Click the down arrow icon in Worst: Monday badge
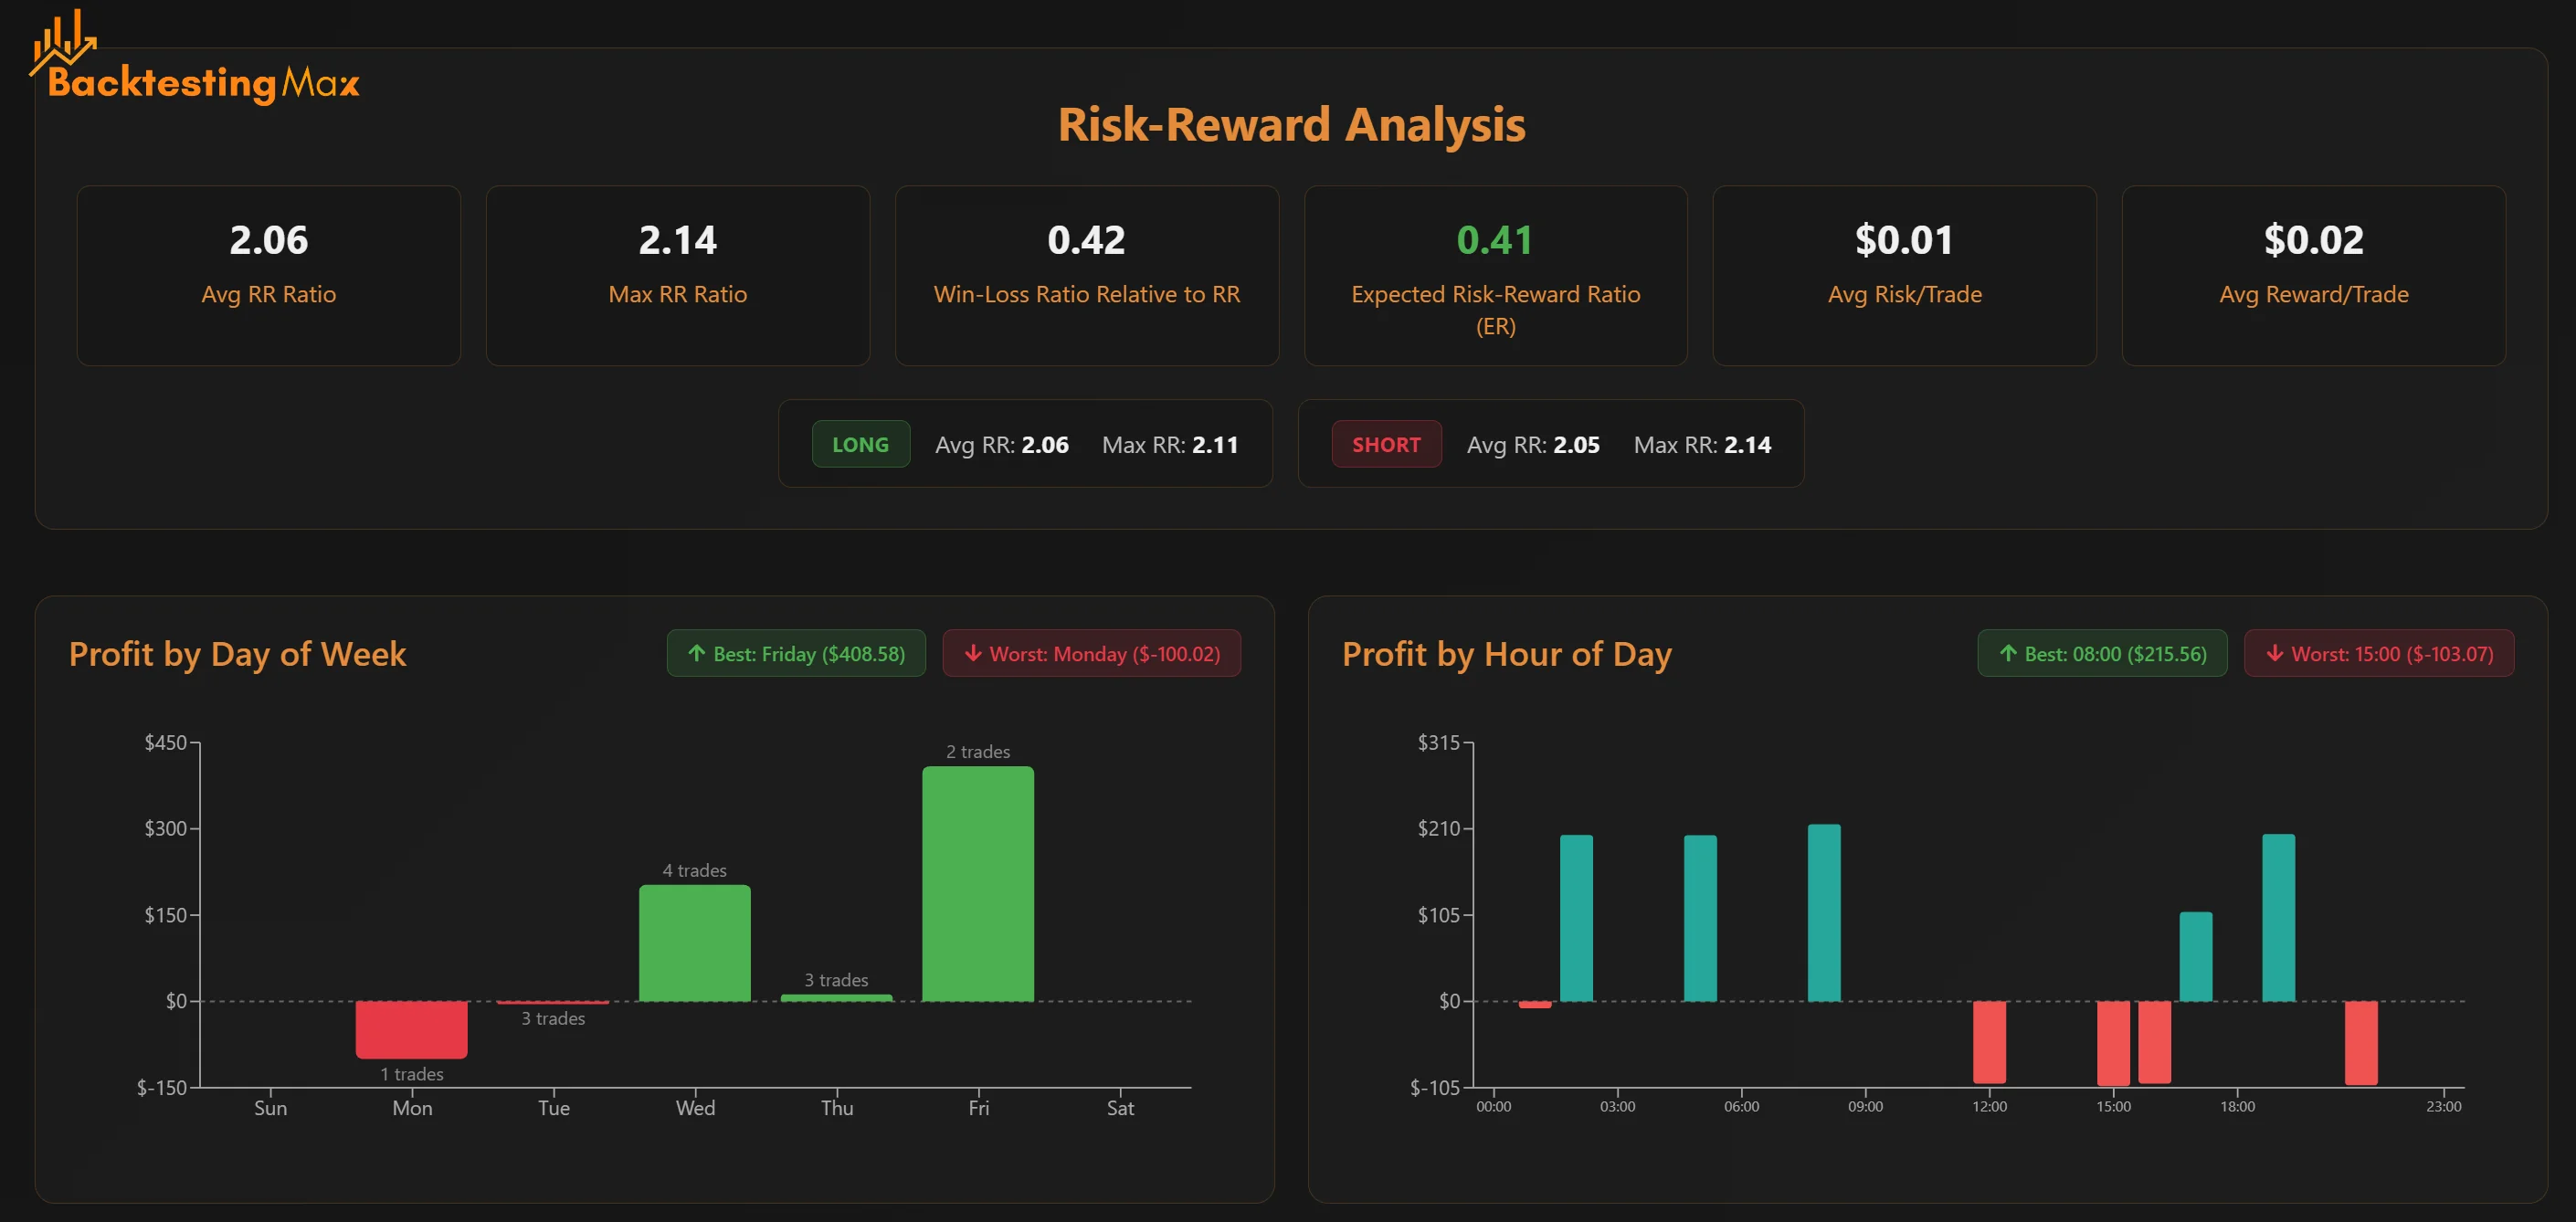The height and width of the screenshot is (1222, 2576). point(973,653)
